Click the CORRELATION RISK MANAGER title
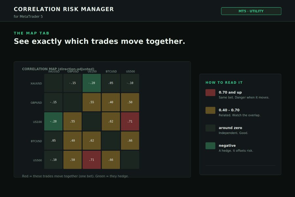The width and height of the screenshot is (295, 197). point(64,9)
